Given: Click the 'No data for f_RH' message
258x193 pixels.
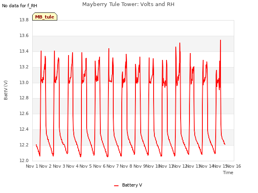Looking at the screenshot, I should [x=20, y=6].
